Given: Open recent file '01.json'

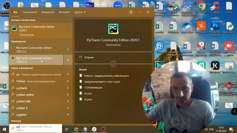Looking at the screenshot, I should pyautogui.click(x=88, y=99).
